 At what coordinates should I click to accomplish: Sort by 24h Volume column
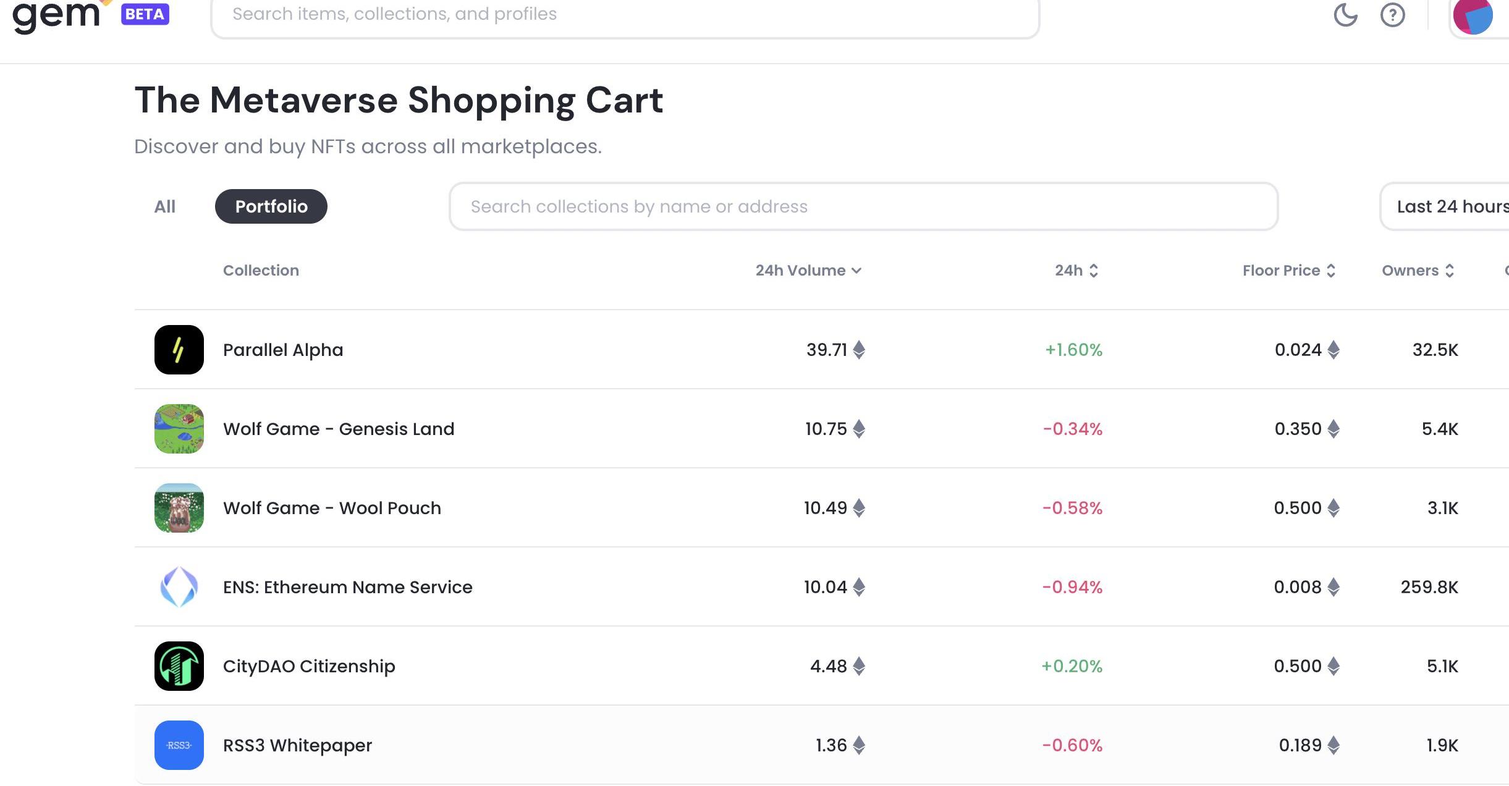click(808, 271)
